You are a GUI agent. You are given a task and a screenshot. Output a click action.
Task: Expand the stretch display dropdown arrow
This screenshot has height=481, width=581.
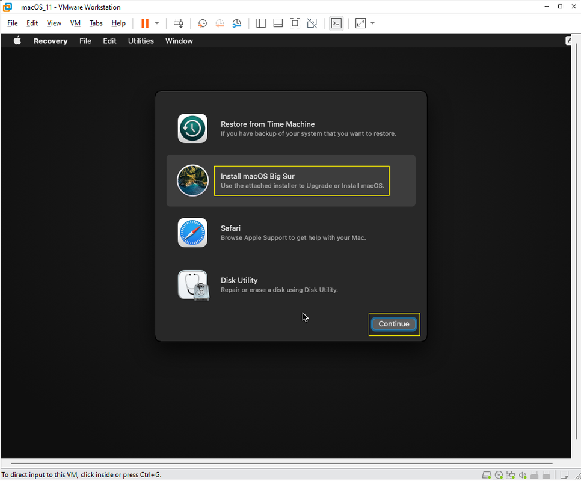click(x=373, y=23)
